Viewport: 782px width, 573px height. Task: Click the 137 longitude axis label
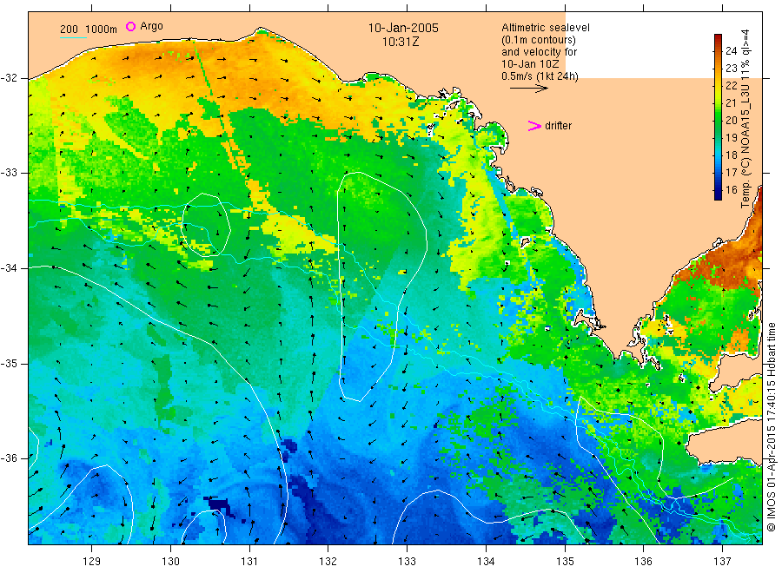pos(722,562)
